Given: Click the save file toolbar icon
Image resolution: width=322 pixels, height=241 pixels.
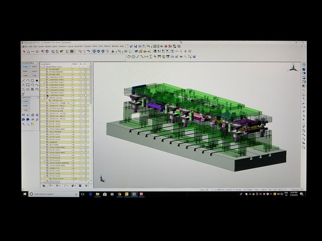Looking at the screenshot, I should coord(135,46).
